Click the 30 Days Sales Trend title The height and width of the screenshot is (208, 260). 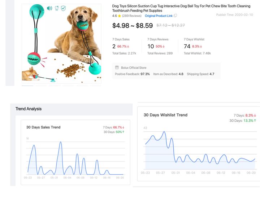(43, 127)
